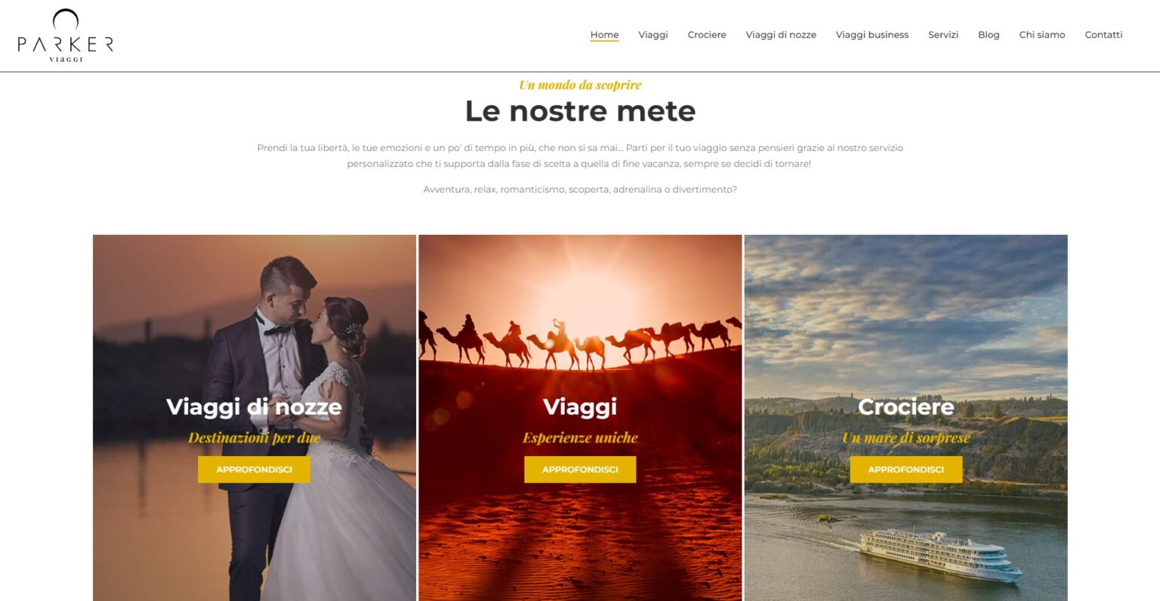This screenshot has height=601, width=1160.
Task: Click the Le nostre mete heading
Action: [580, 111]
